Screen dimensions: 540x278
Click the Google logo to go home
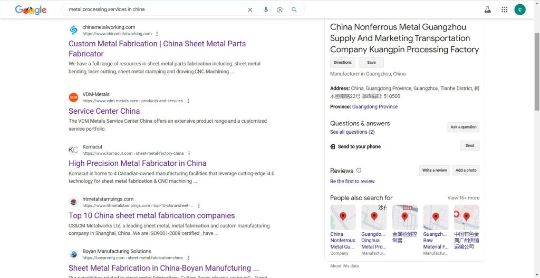point(31,10)
